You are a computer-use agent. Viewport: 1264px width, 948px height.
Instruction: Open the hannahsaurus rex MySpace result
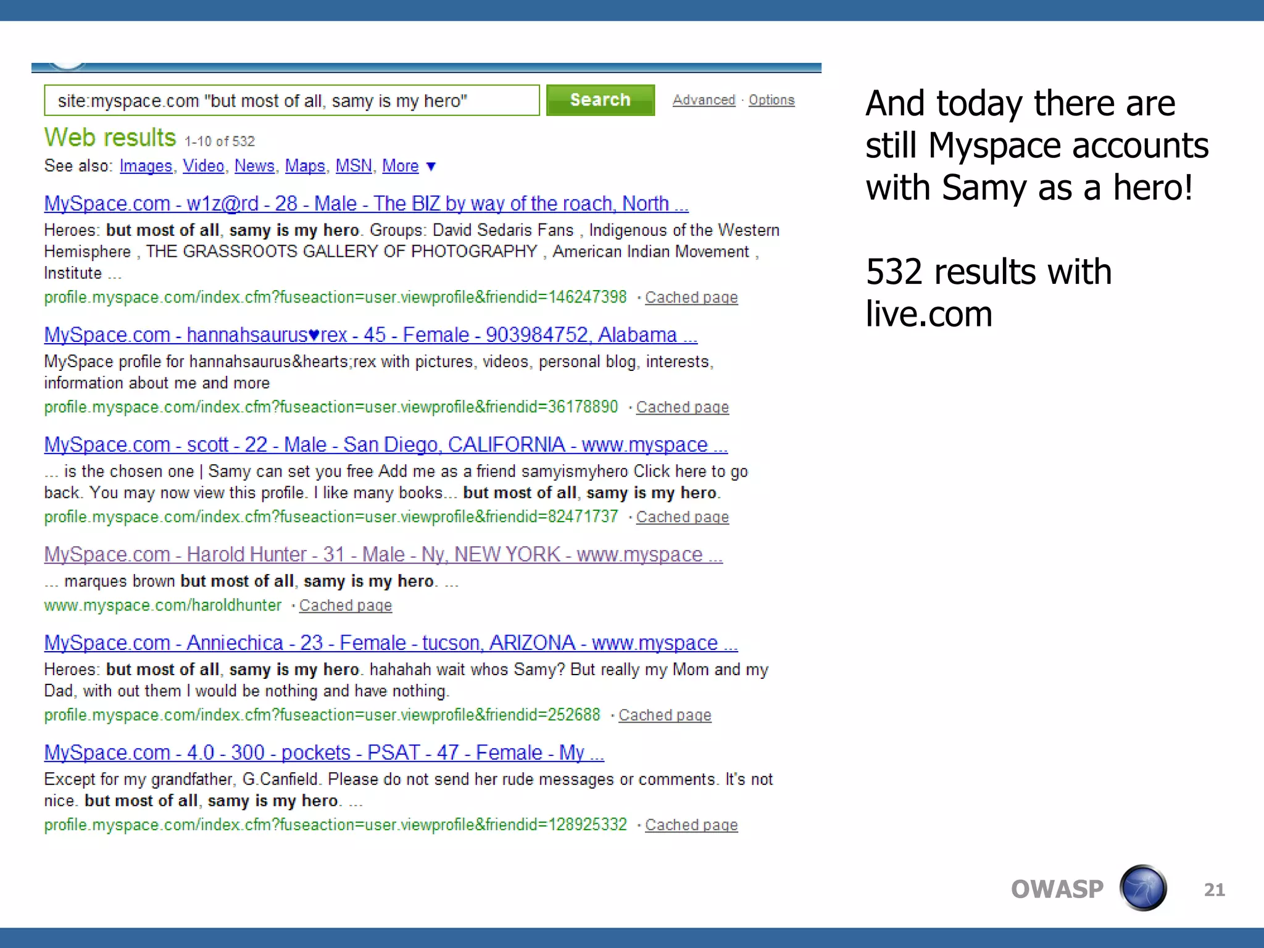click(370, 335)
